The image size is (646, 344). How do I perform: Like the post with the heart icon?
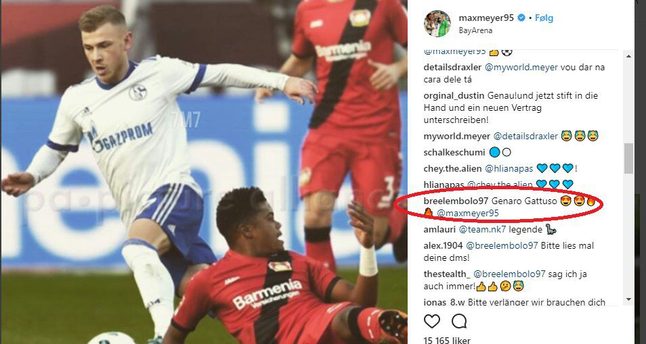point(432,322)
